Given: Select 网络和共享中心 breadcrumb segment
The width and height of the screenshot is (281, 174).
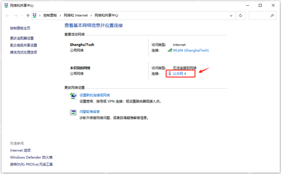Looking at the screenshot, I should click(x=106, y=15).
